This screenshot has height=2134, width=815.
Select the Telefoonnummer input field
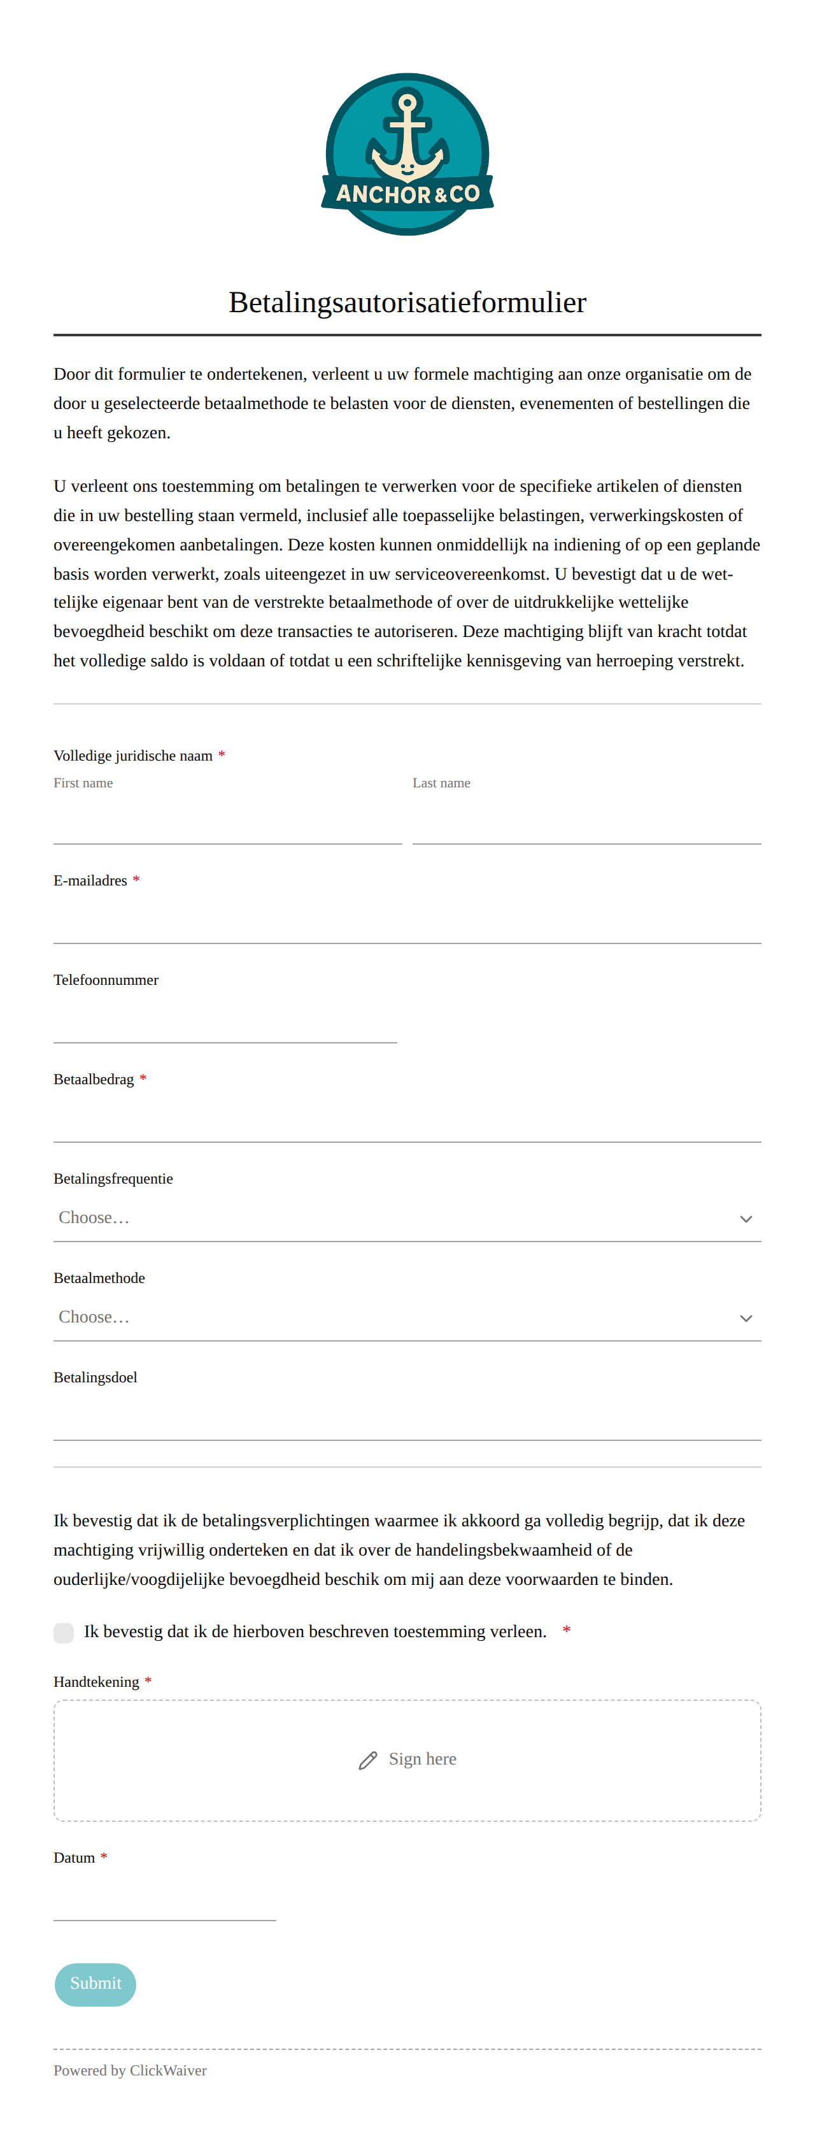[225, 1020]
